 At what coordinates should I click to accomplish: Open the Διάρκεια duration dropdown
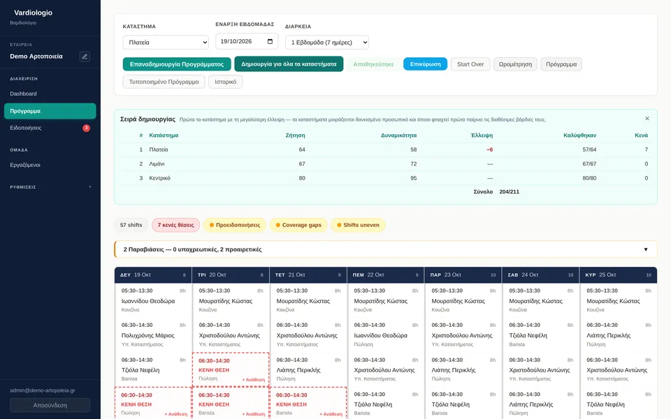click(x=327, y=43)
